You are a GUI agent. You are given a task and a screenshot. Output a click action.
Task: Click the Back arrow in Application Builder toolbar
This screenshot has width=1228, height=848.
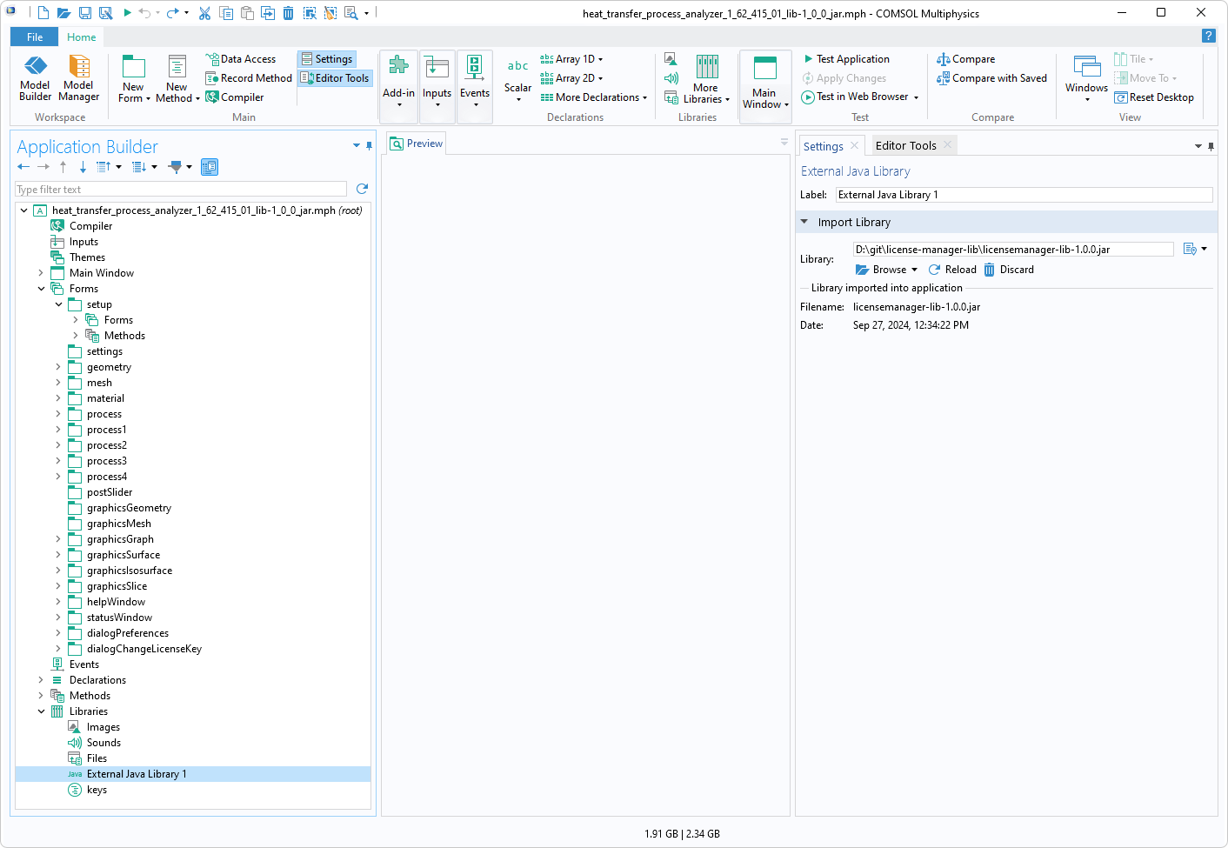point(23,167)
